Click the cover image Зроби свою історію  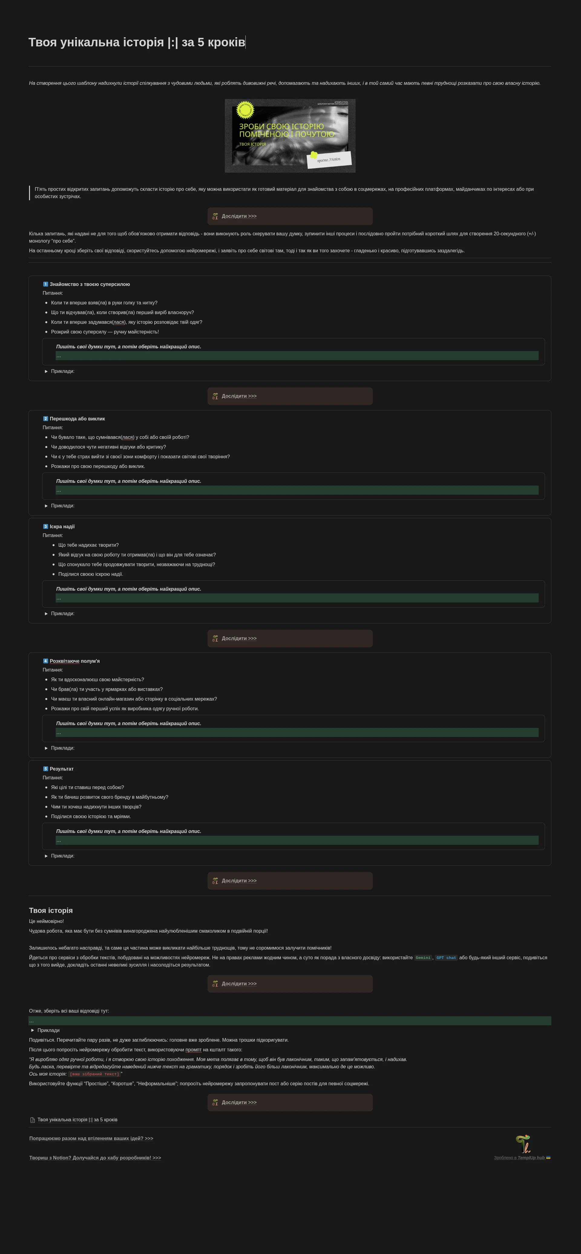click(290, 136)
